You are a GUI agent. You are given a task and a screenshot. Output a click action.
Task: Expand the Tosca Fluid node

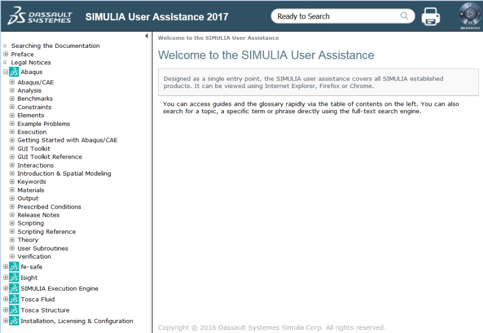coord(6,299)
